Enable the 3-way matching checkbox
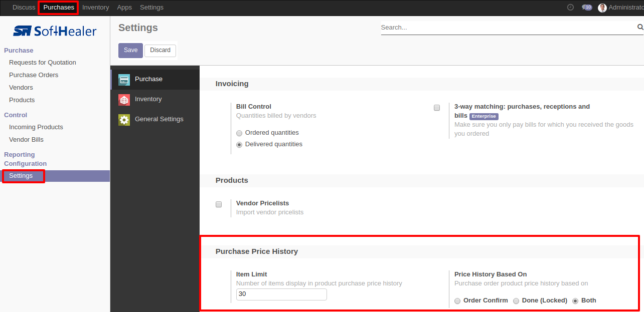This screenshot has width=644, height=312. click(437, 108)
